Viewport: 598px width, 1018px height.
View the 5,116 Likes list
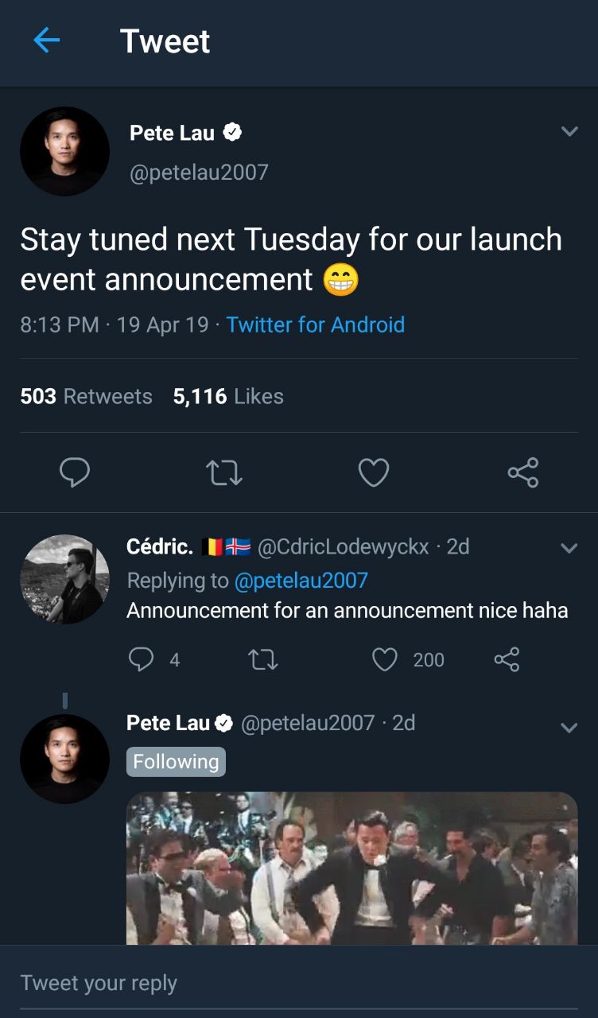click(x=228, y=396)
